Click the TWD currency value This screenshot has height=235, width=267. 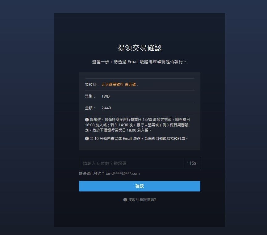[105, 96]
